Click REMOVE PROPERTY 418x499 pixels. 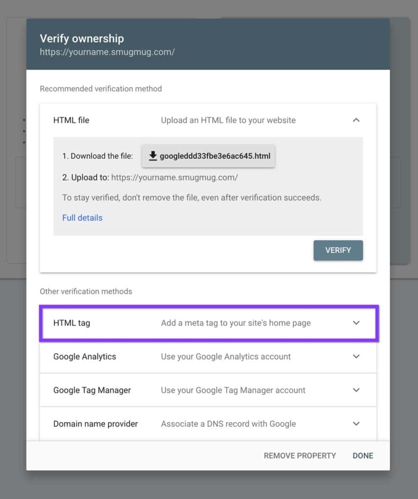point(299,455)
